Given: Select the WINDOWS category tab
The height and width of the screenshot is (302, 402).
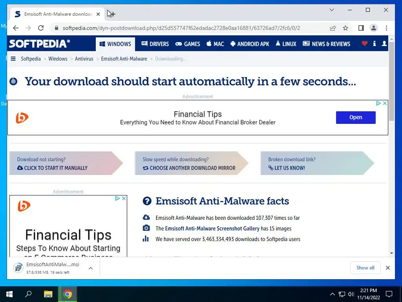Looking at the screenshot, I should tap(115, 44).
